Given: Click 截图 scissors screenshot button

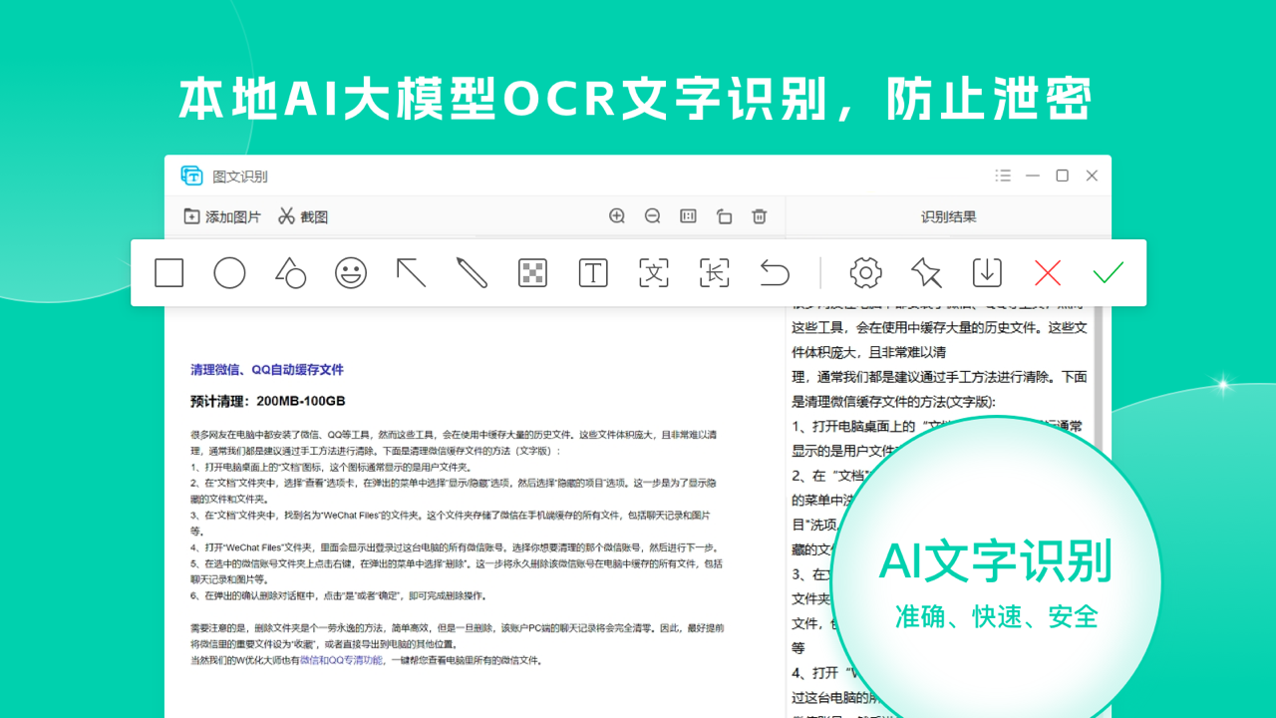Looking at the screenshot, I should pos(303,216).
